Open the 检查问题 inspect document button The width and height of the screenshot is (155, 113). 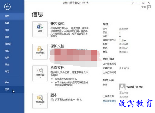[x=40, y=73]
